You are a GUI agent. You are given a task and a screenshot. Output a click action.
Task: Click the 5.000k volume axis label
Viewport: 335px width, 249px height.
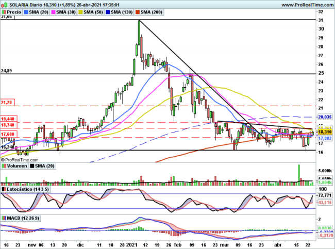point(325,171)
